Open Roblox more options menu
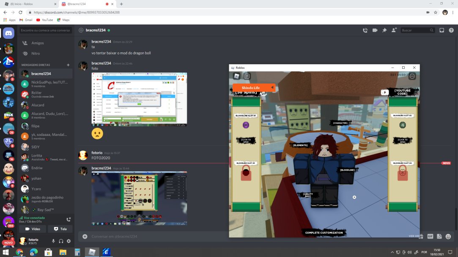Screen dimensions: 458x257 (x=412, y=76)
